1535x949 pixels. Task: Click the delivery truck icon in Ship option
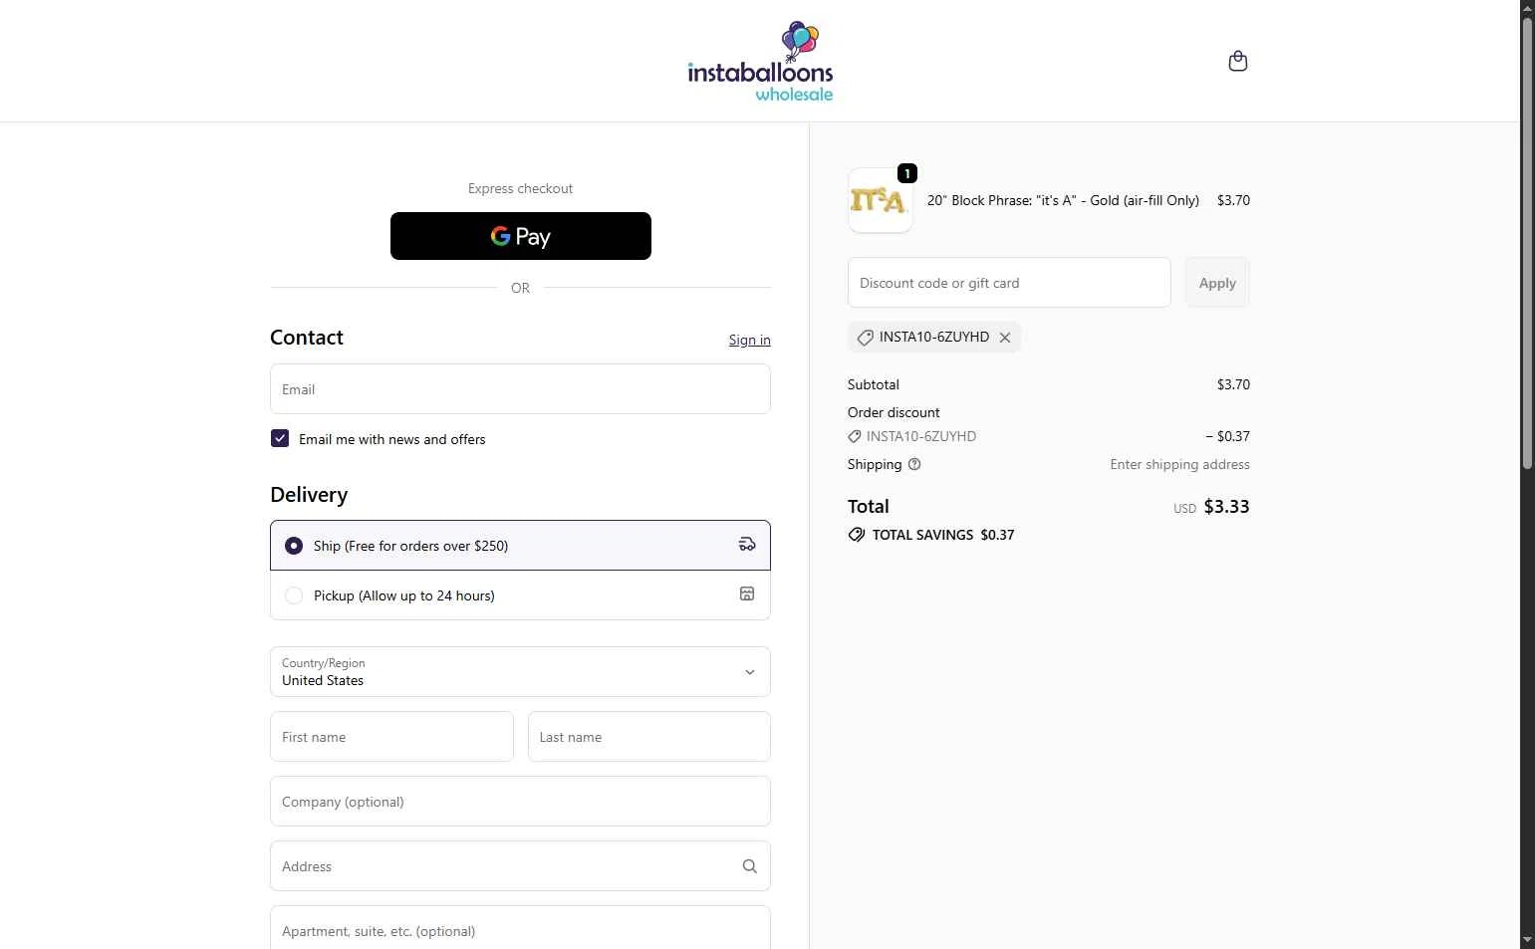pyautogui.click(x=746, y=545)
